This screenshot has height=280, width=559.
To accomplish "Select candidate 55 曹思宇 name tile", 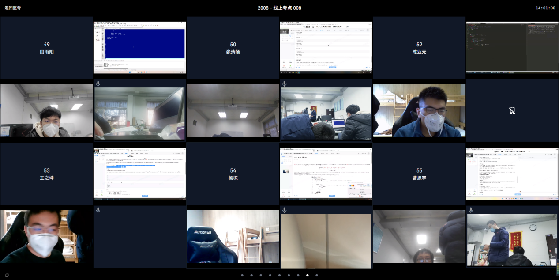I will [419, 174].
